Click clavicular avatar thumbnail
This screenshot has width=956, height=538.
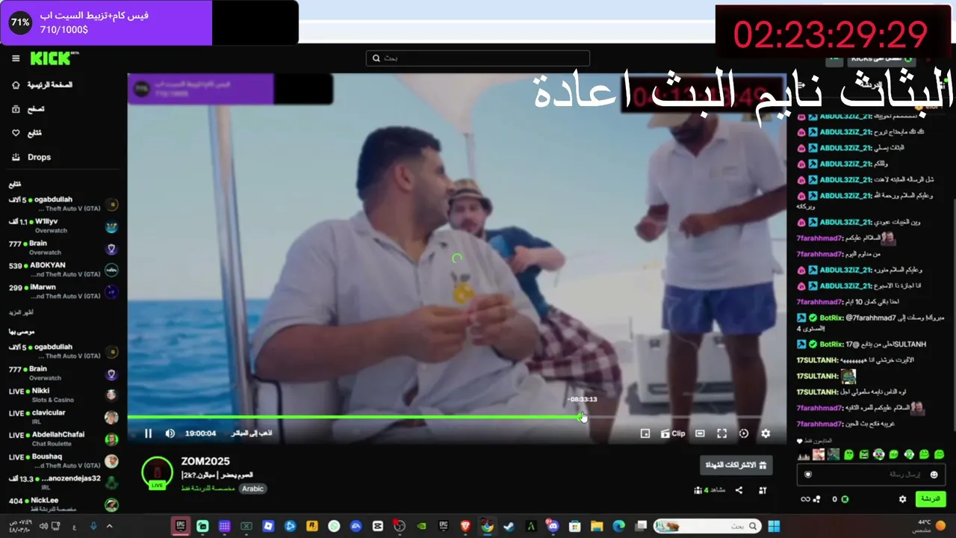coord(111,417)
